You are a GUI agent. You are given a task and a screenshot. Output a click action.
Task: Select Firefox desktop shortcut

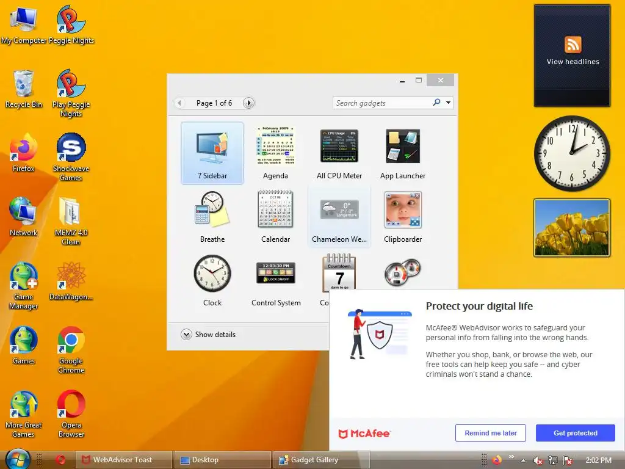(24, 153)
